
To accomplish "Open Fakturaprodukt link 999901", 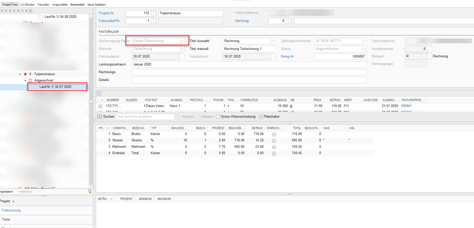I will click(x=406, y=106).
